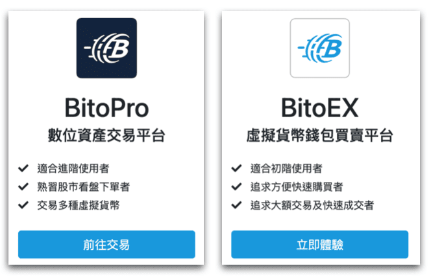Viewport: 431px width, 277px height.
Task: Click the 追求大額交易及快速成交者 feature text
Action: [312, 205]
